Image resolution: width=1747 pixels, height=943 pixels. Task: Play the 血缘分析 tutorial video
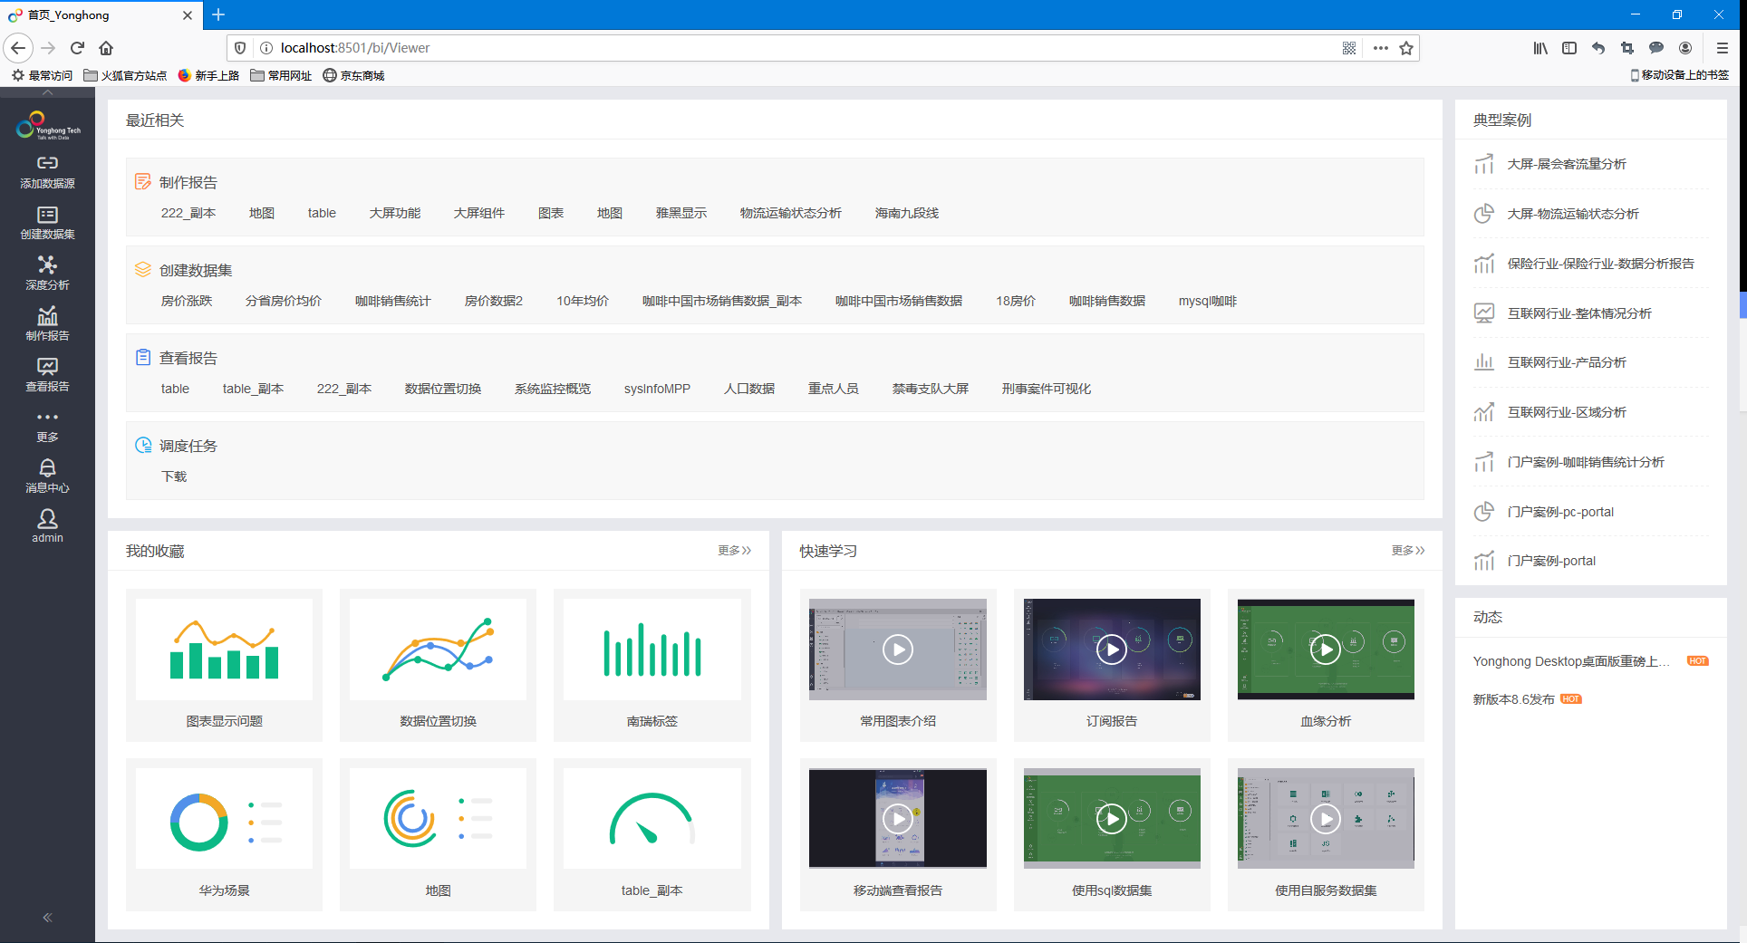pos(1326,650)
